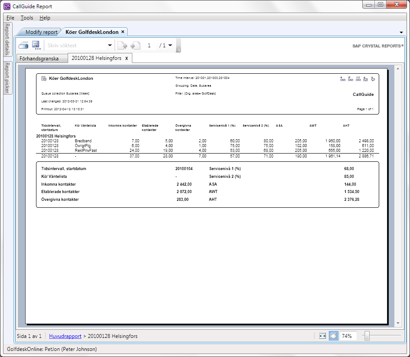The image size is (410, 357).
Task: Toggle fit whole page zoom button
Action: (x=333, y=336)
